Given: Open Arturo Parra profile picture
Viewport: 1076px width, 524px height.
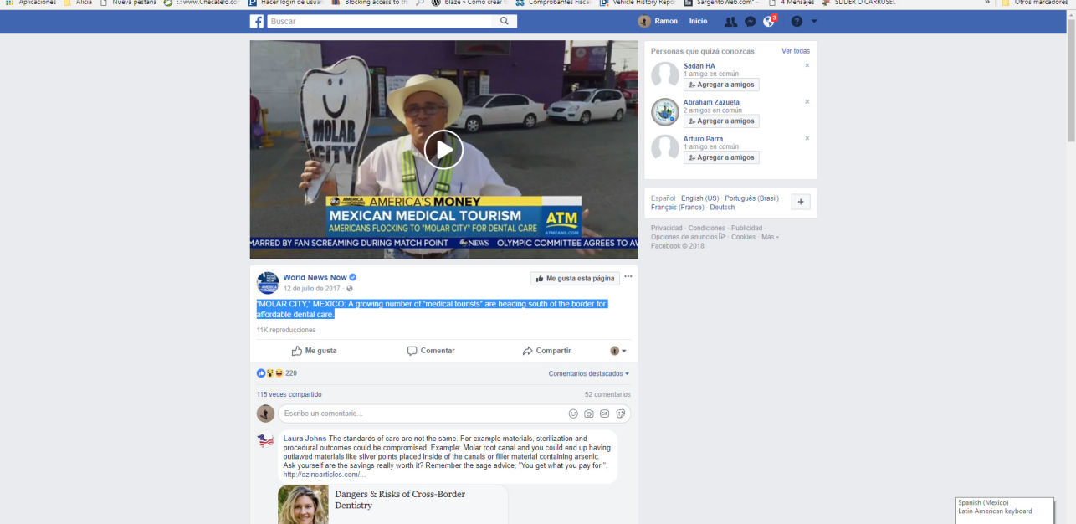Looking at the screenshot, I should [665, 148].
